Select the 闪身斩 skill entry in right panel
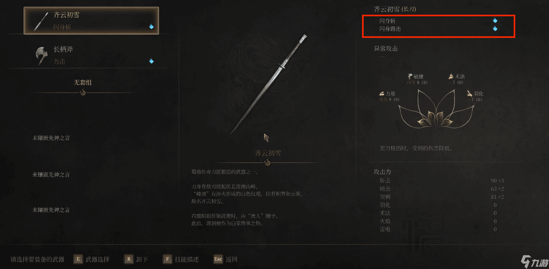The height and width of the screenshot is (269, 549). [x=388, y=21]
